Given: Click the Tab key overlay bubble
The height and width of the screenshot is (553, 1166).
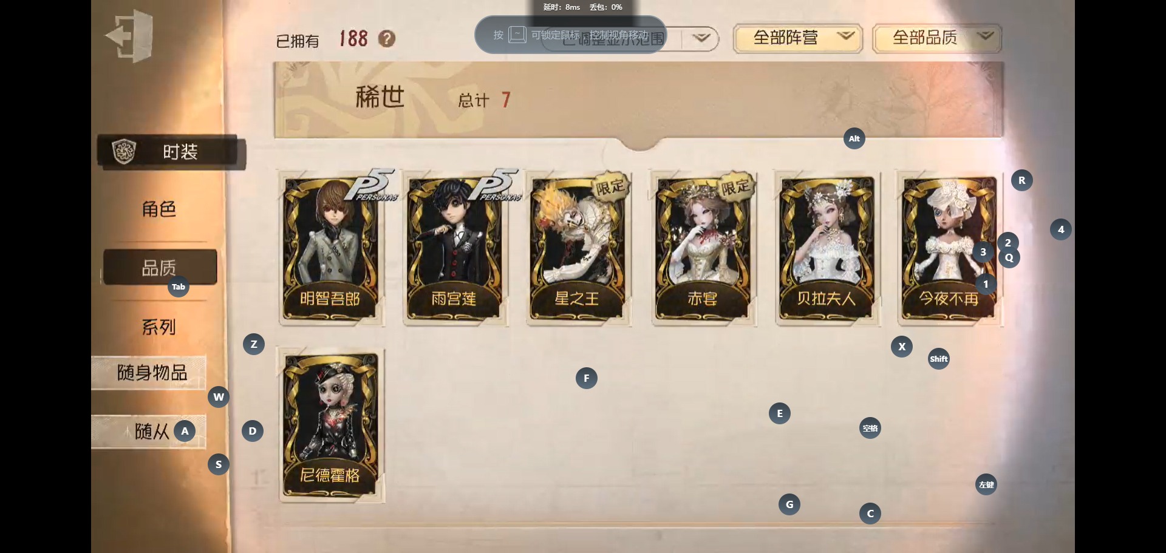Looking at the screenshot, I should click(178, 287).
